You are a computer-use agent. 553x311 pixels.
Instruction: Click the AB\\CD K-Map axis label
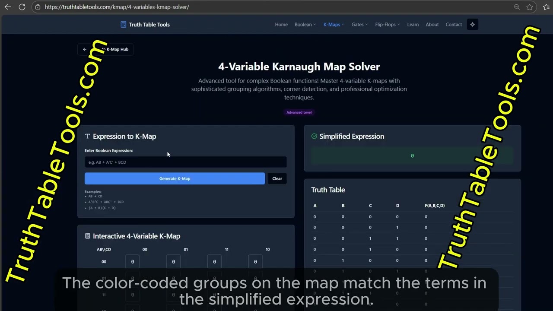(x=104, y=249)
